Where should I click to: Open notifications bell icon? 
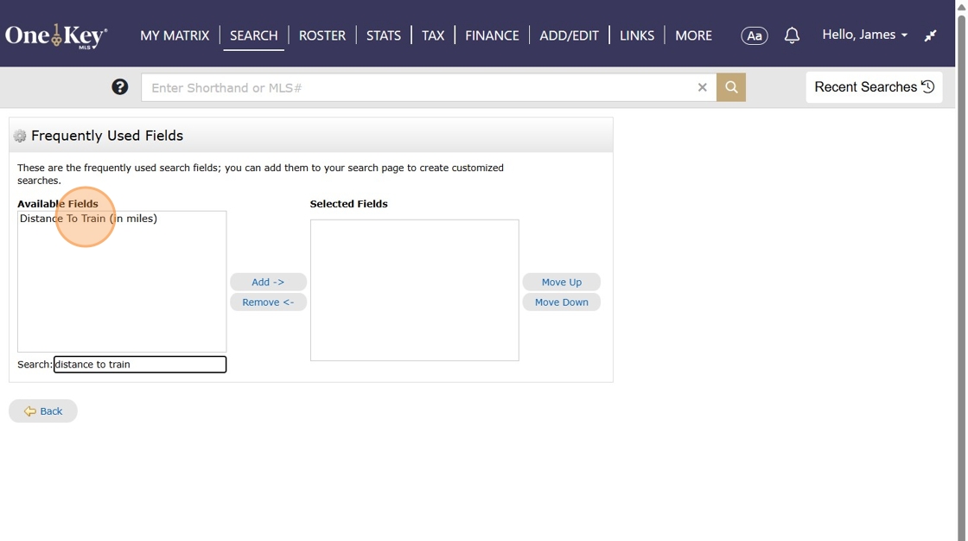tap(792, 35)
